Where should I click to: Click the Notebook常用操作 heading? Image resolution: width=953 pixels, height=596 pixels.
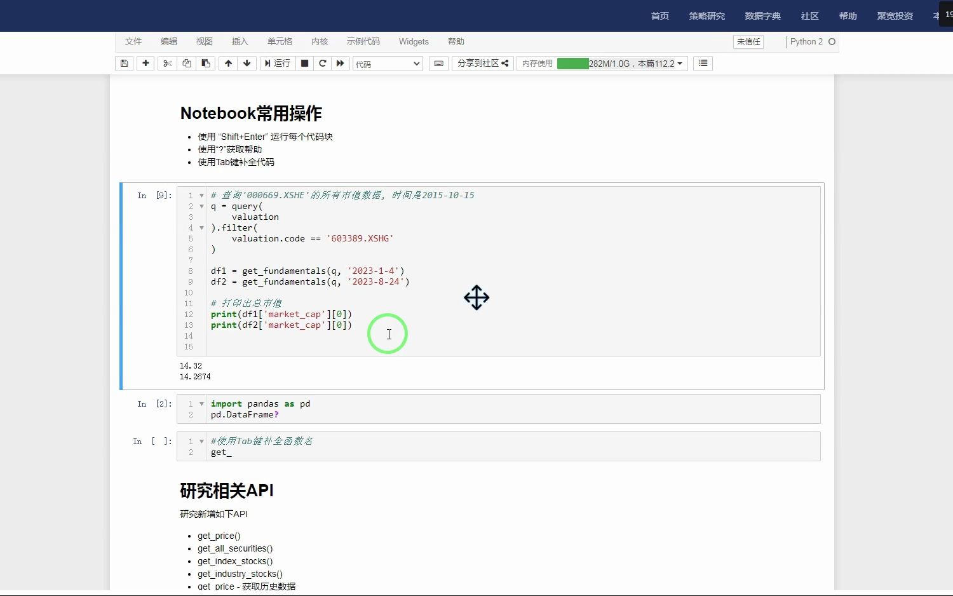tap(251, 114)
